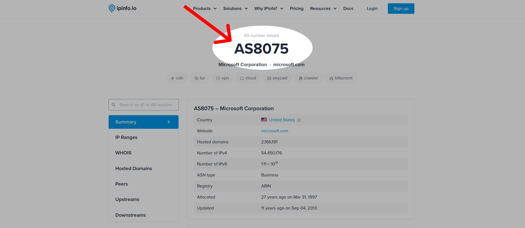Follow the United States country link
Screen dimensions: 525x228
coord(282,120)
